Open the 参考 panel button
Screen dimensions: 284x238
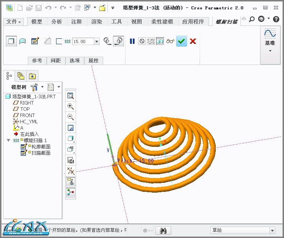37,61
